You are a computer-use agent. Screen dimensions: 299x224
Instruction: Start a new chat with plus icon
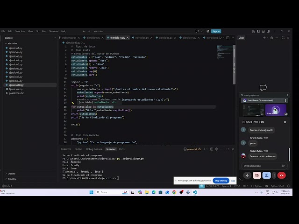(264, 38)
